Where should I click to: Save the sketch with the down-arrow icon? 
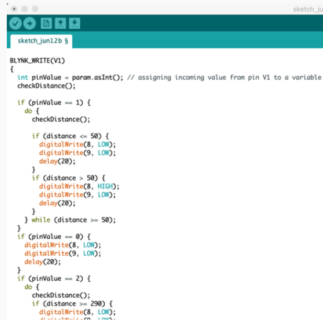click(74, 23)
